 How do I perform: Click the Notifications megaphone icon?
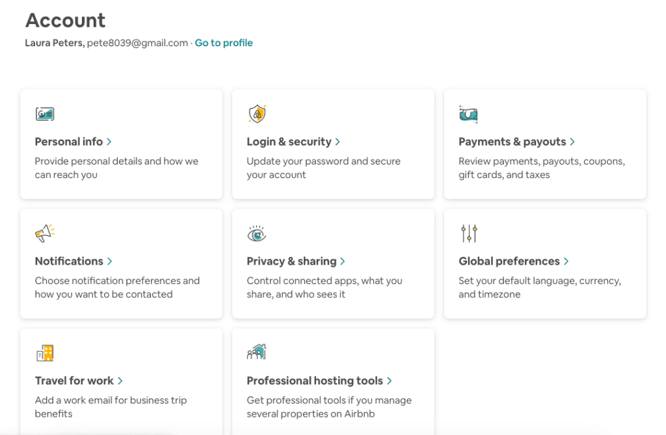(45, 233)
